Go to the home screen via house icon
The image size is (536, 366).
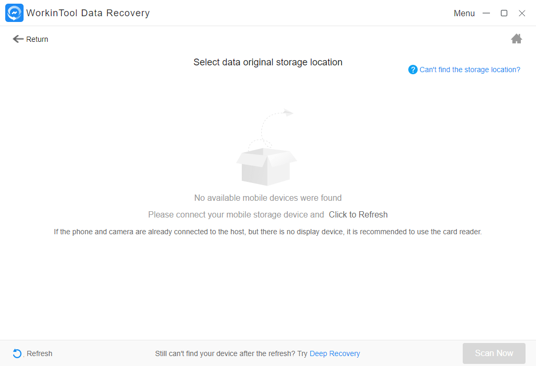tap(516, 39)
